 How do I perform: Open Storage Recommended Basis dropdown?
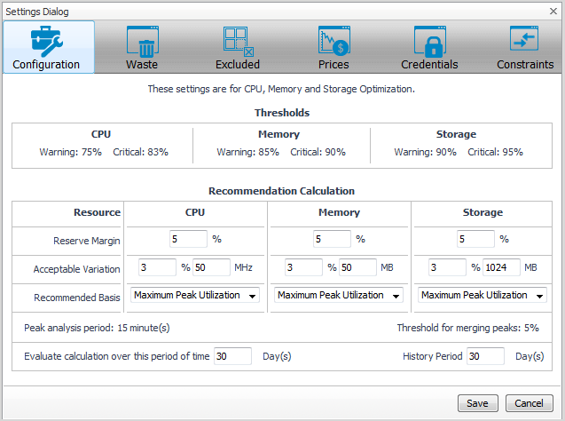click(483, 296)
